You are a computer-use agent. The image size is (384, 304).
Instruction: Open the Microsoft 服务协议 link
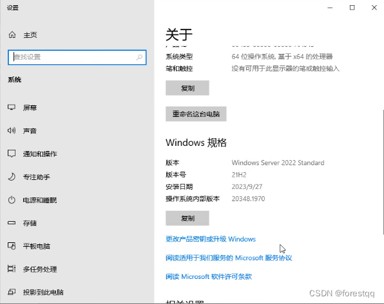(x=229, y=258)
